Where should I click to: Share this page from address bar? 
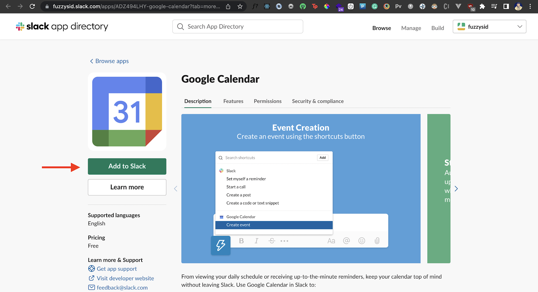(x=228, y=6)
